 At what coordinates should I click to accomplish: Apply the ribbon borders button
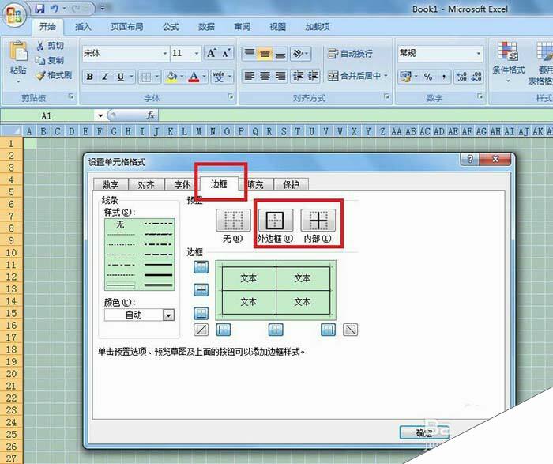pyautogui.click(x=146, y=77)
